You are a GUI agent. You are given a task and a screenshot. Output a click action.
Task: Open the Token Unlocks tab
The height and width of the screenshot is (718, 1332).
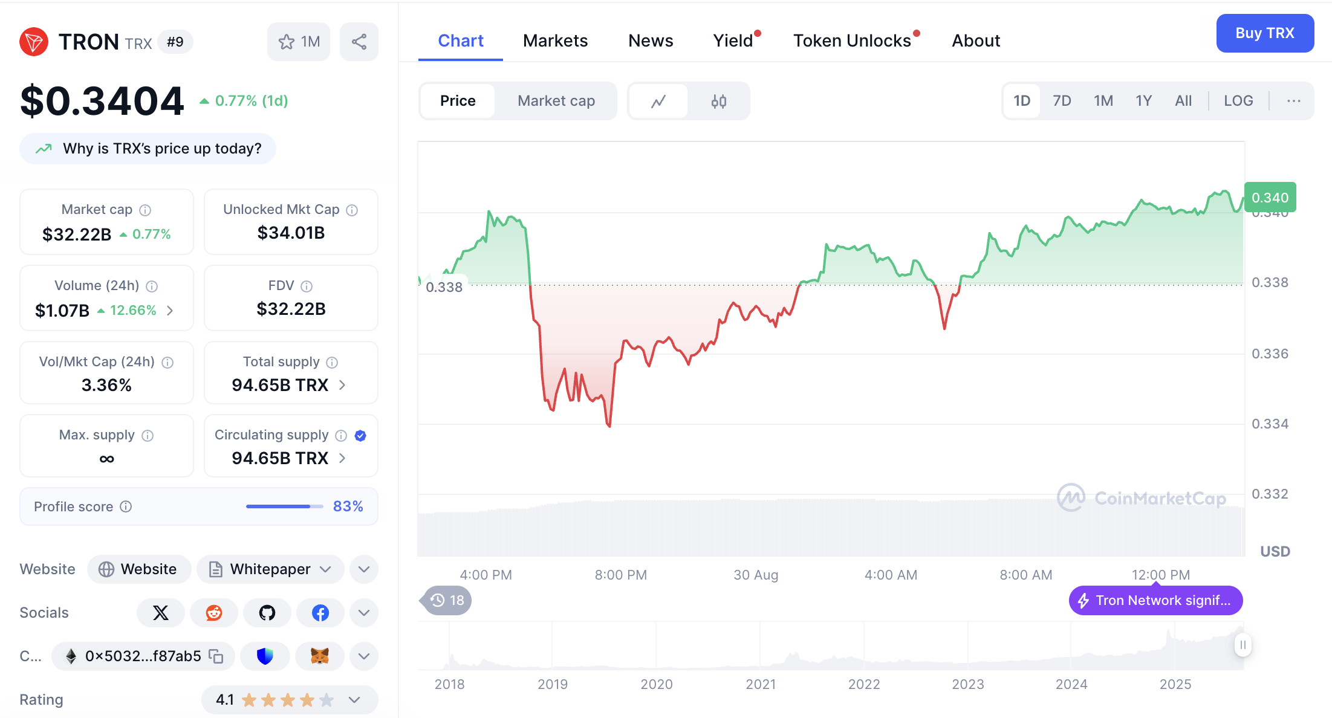(852, 40)
